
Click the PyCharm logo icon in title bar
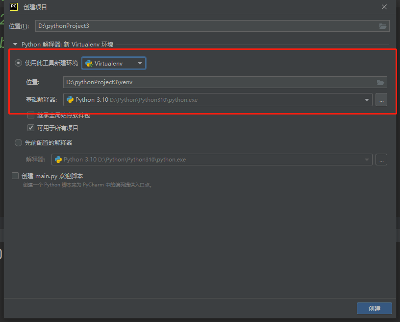pos(14,7)
